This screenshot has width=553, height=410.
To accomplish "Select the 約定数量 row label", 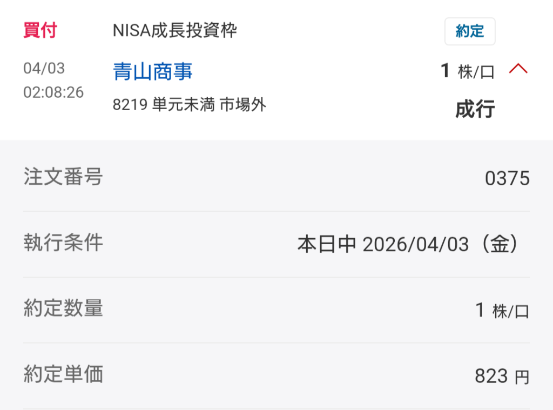I will [x=63, y=309].
